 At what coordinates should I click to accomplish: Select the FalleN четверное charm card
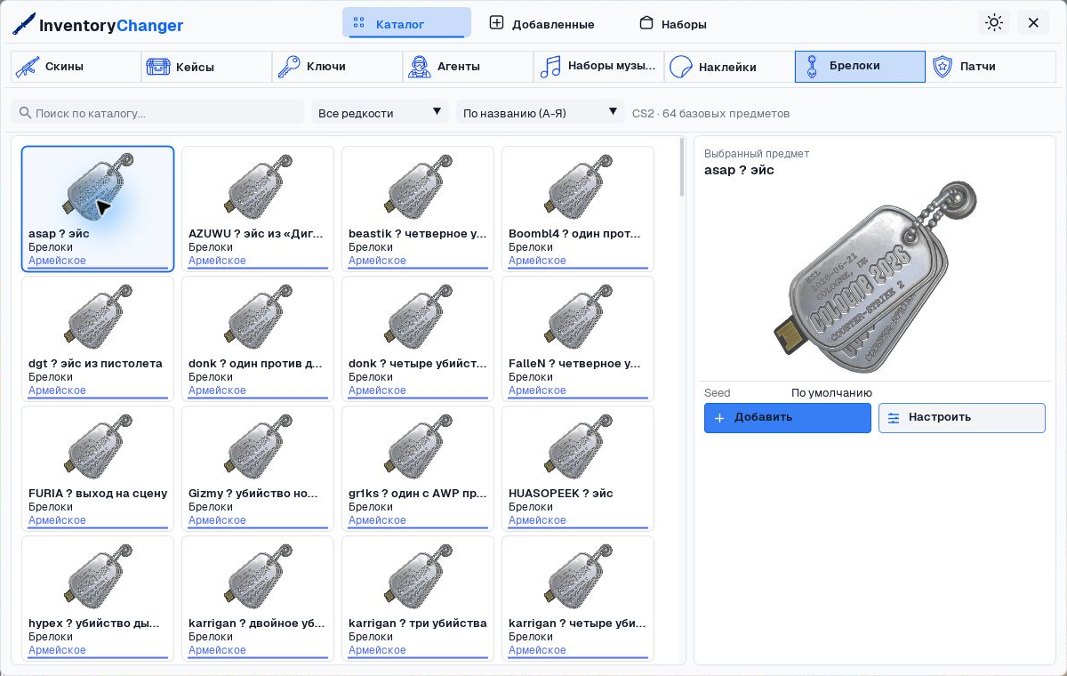coord(578,339)
